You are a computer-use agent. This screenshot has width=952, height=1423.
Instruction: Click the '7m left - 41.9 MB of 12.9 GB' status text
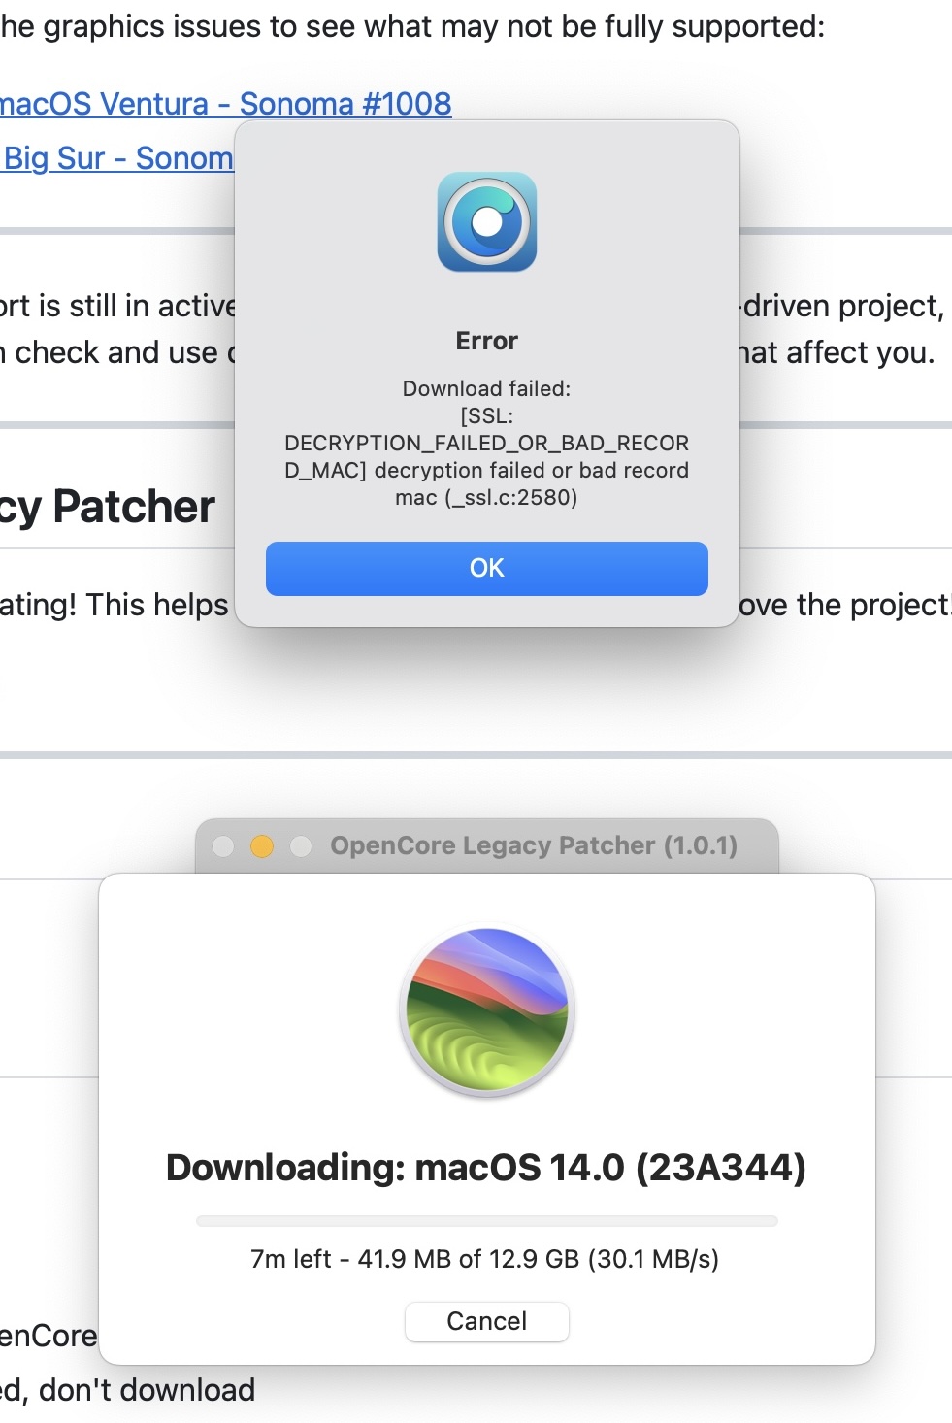pos(484,1259)
